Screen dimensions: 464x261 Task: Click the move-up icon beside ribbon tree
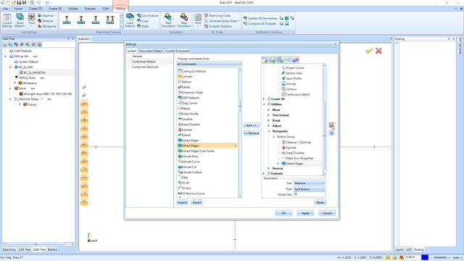331,125
